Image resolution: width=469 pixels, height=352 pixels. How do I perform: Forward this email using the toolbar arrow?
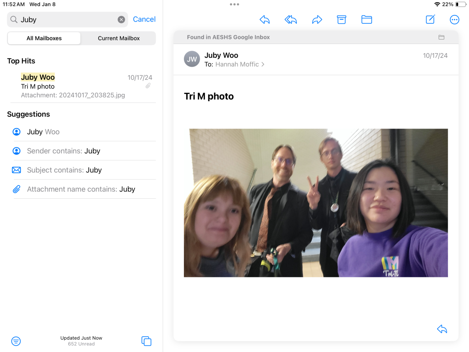pos(317,19)
